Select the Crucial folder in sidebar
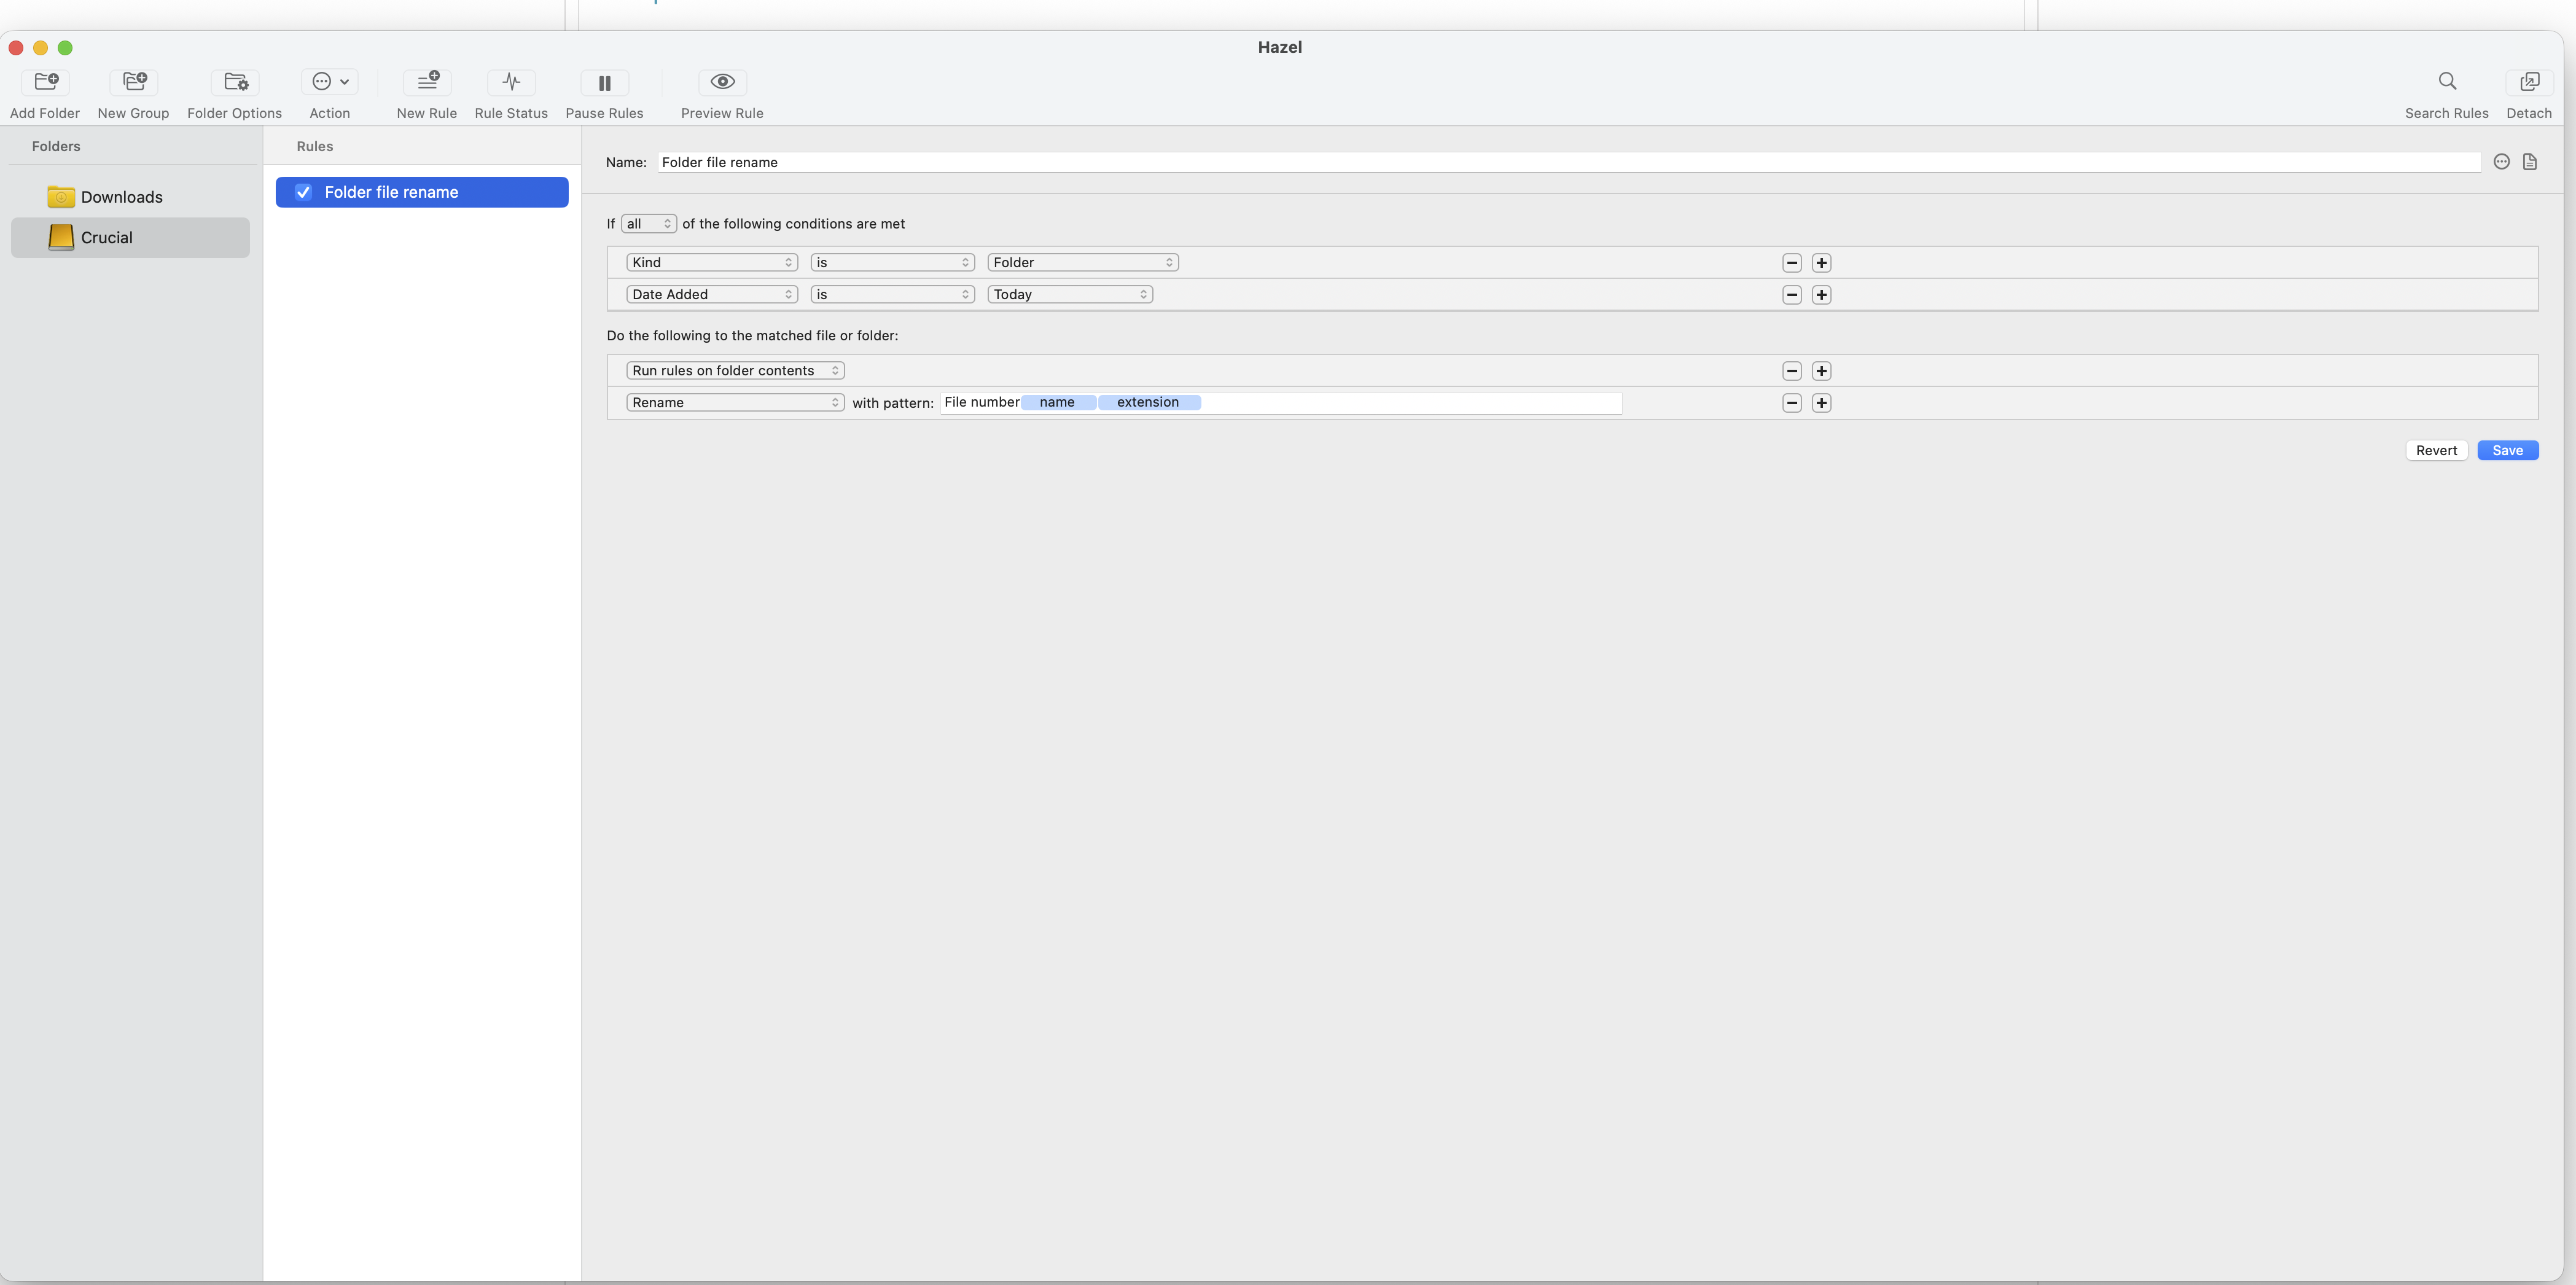The width and height of the screenshot is (2576, 1285). (106, 238)
